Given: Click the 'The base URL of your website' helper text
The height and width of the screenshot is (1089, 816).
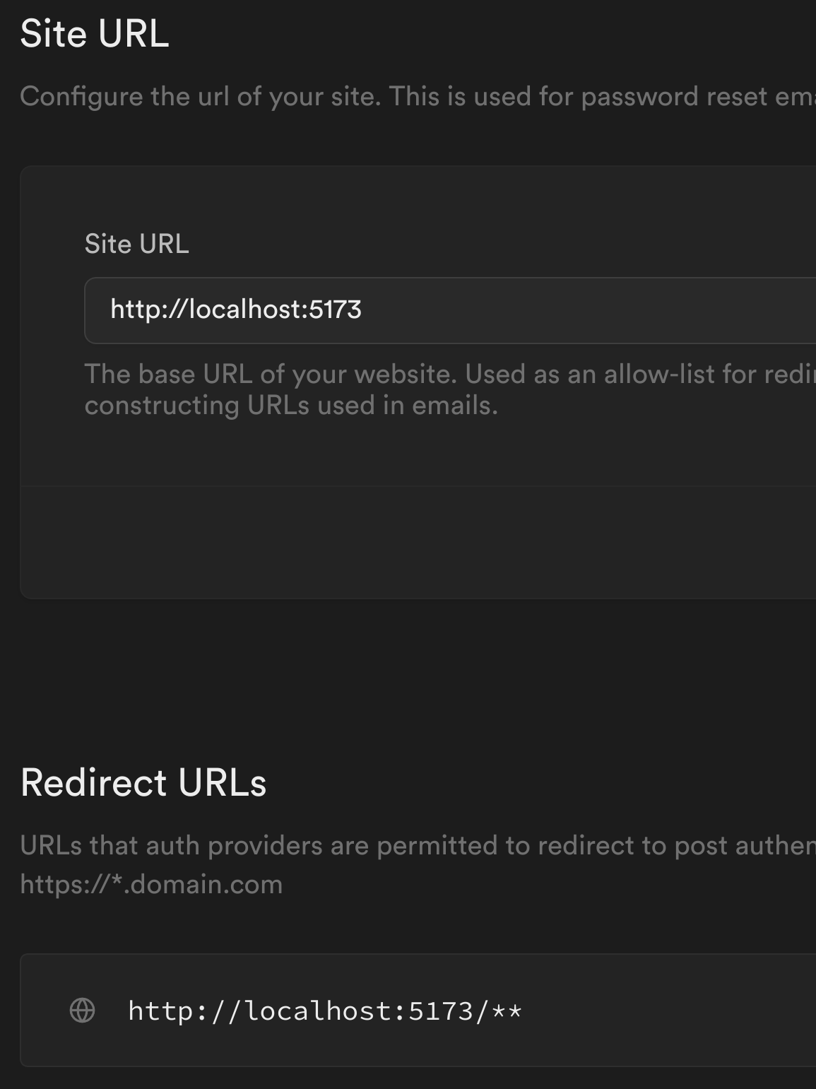Looking at the screenshot, I should tap(268, 374).
